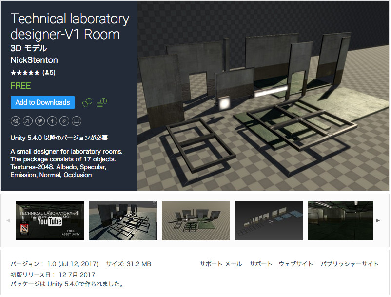Open the fourth thumbnail with dark gray background
This screenshot has height=297, width=391.
[269, 221]
